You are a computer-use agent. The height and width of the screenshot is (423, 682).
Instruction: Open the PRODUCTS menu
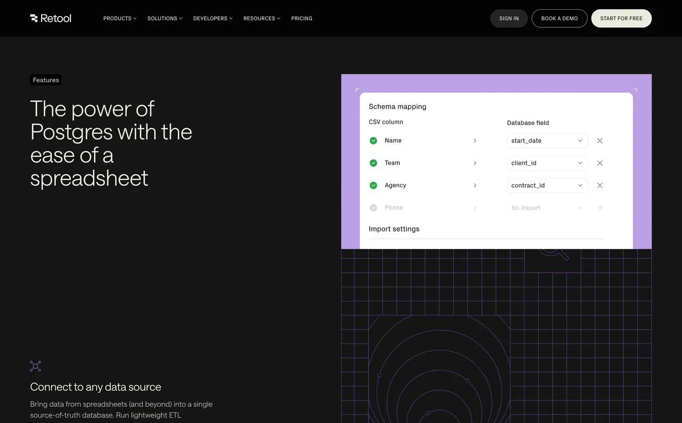point(119,18)
